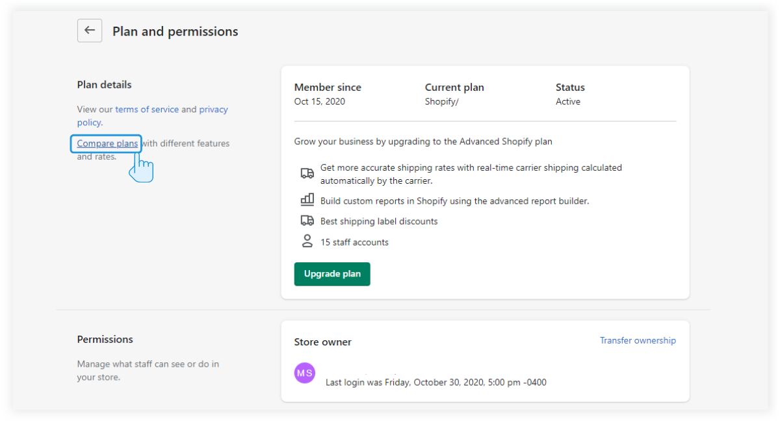Open the privacy policy link
This screenshot has width=780, height=422.
pyautogui.click(x=153, y=116)
